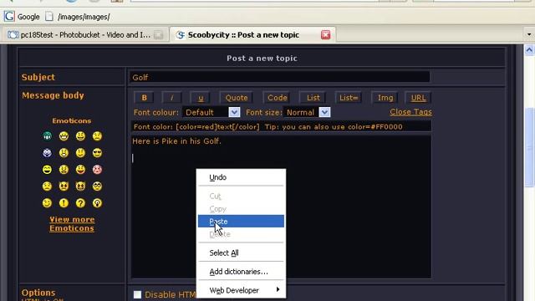
Task: Insert the winking emoticon
Action: (47, 203)
